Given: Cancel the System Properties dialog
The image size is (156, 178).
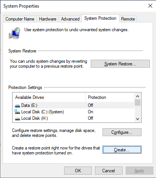Looking at the screenshot, I should (x=109, y=171).
